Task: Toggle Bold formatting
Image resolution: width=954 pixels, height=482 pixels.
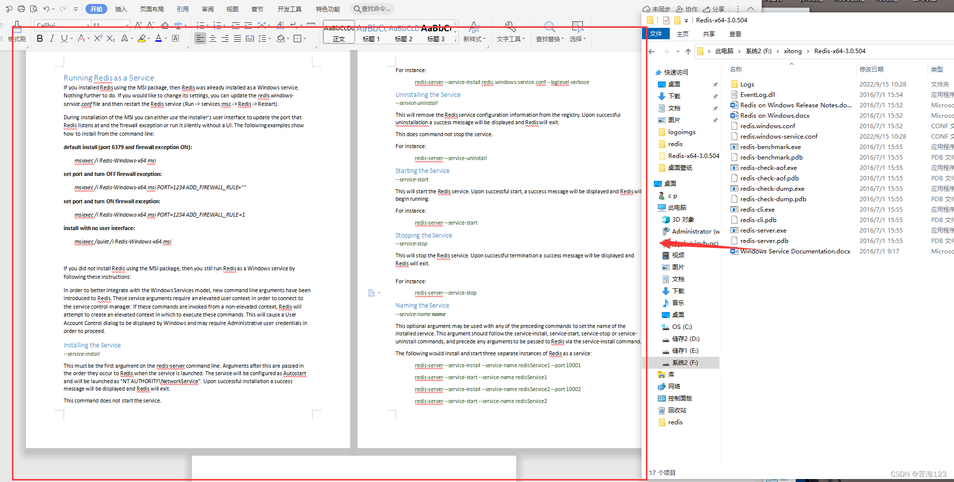Action: click(x=40, y=38)
